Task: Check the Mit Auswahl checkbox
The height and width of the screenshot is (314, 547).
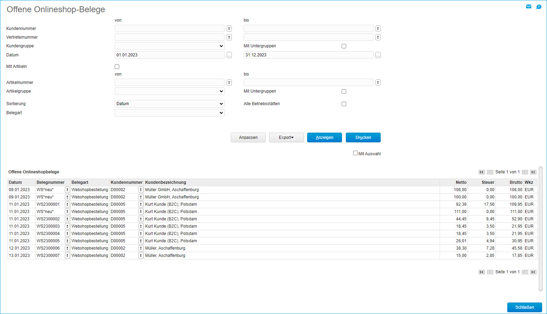Action: pos(355,153)
